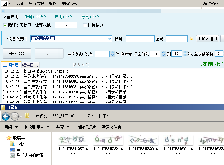Open the 下载 folder in favorites
This screenshot has height=165, width=224.
20,144
